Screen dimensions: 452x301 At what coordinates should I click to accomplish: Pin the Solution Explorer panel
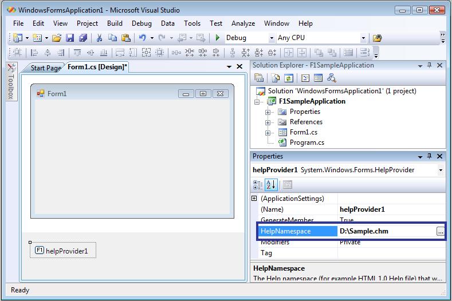(430, 65)
